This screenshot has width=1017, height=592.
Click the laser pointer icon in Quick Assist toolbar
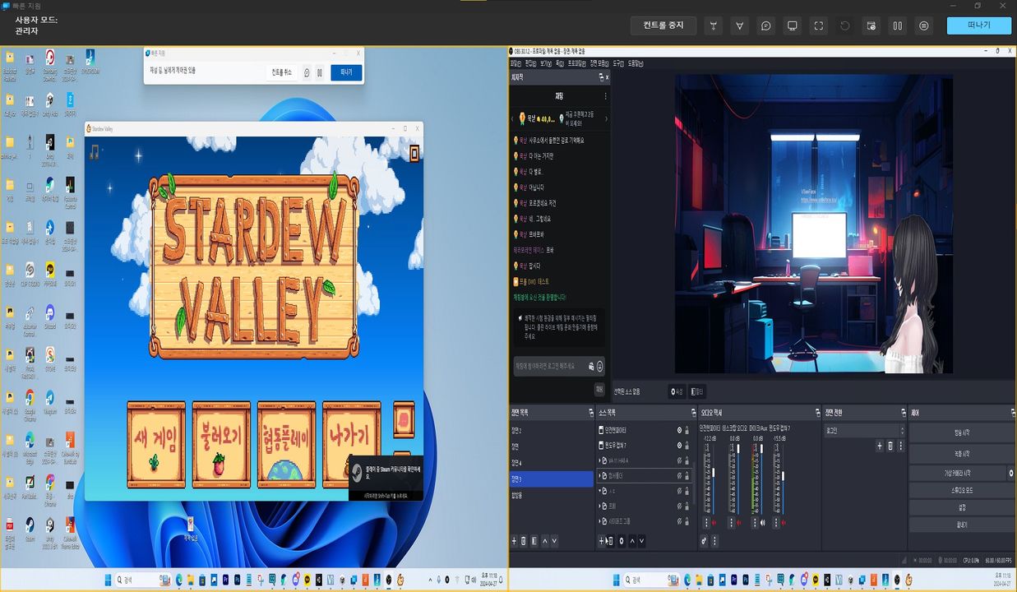click(x=714, y=25)
